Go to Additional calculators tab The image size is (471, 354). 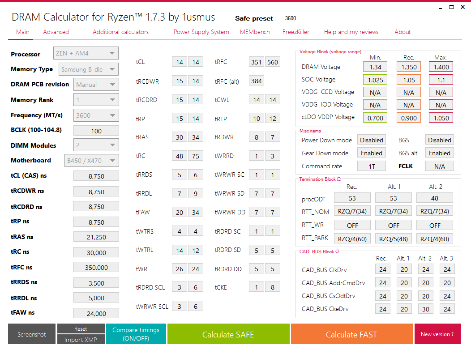120,32
